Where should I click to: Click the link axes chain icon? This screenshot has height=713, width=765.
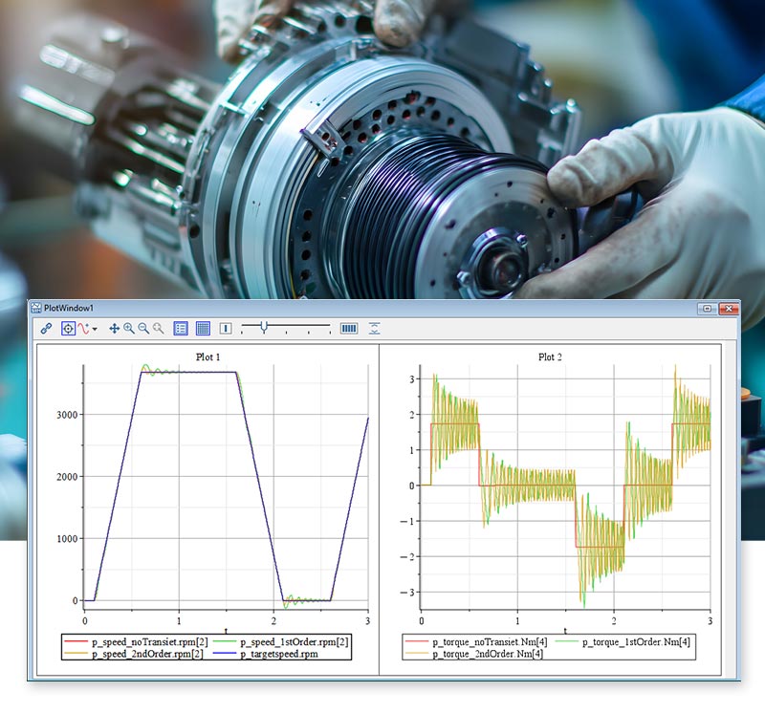pos(46,328)
